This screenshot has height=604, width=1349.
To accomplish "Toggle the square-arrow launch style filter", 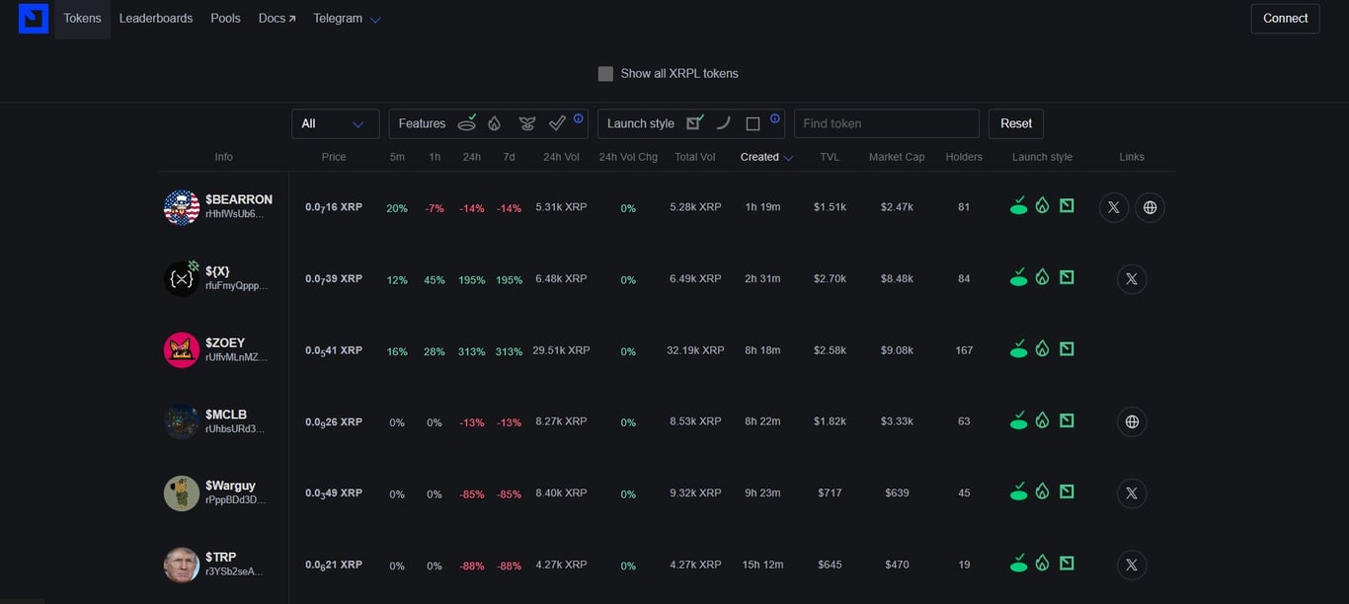I will (694, 122).
